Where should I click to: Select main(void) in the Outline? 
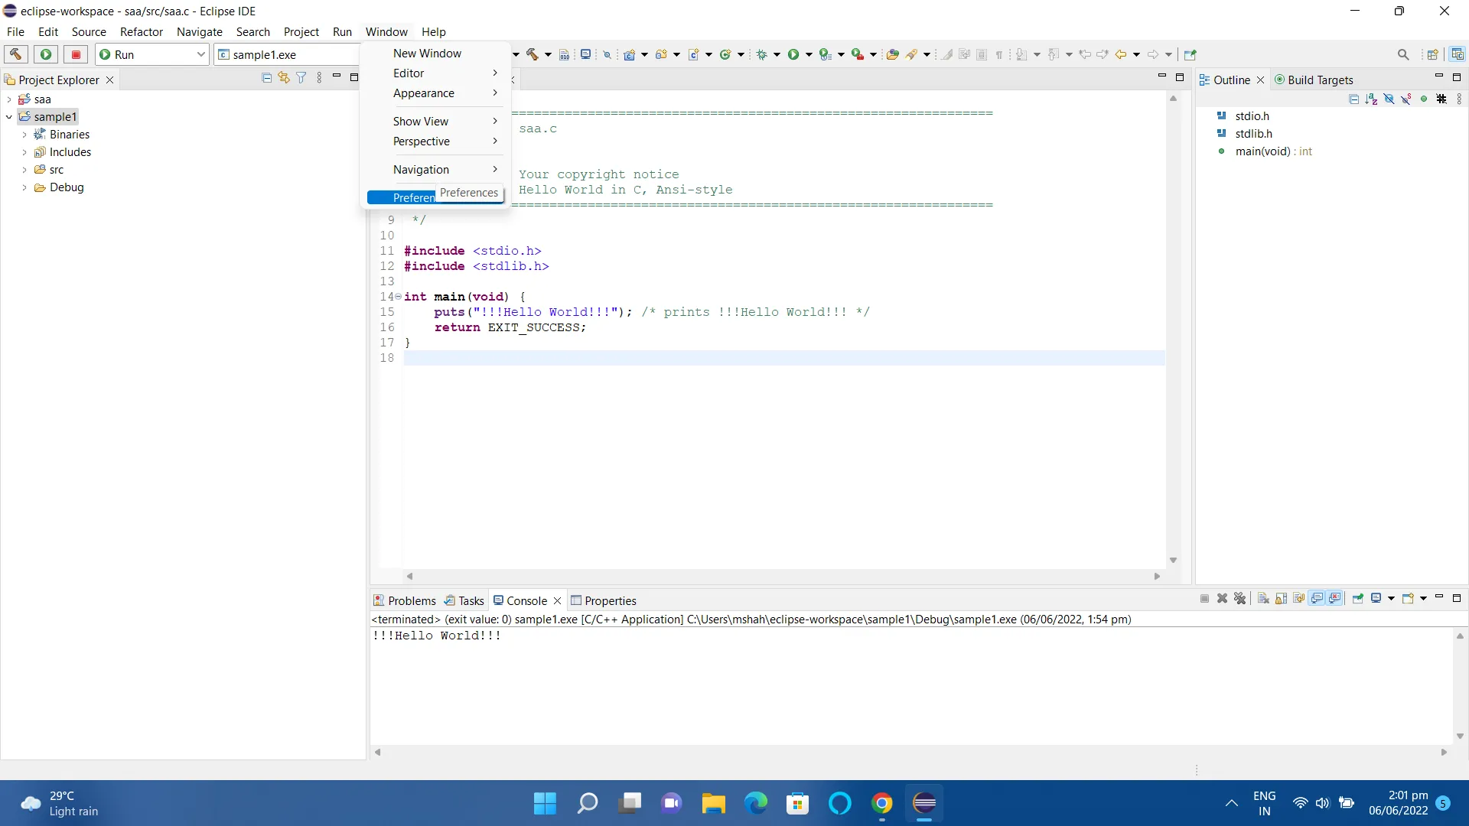[1262, 151]
